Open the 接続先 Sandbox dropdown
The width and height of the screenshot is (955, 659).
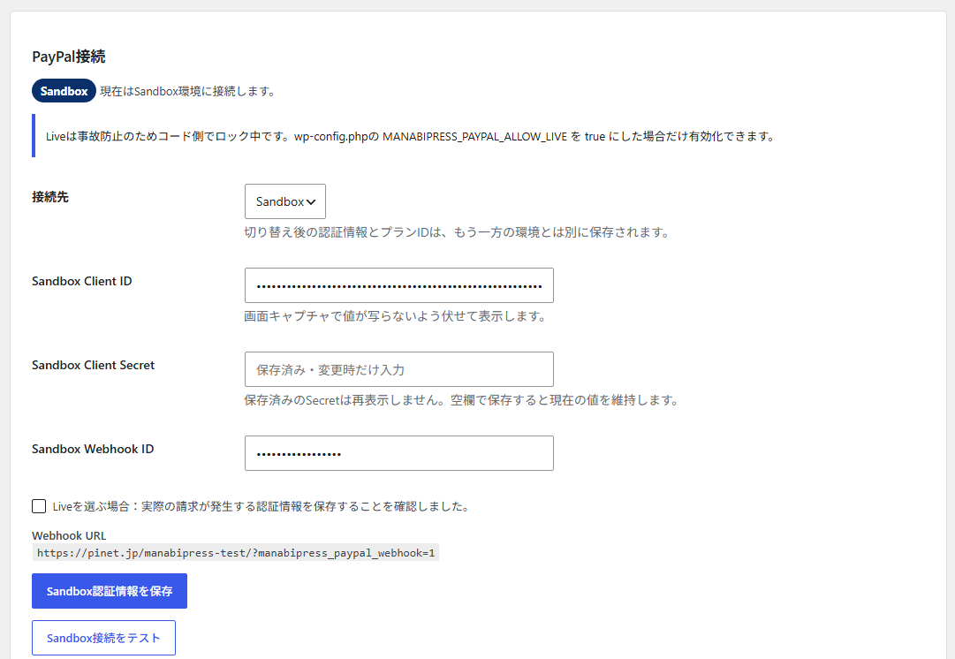(285, 201)
